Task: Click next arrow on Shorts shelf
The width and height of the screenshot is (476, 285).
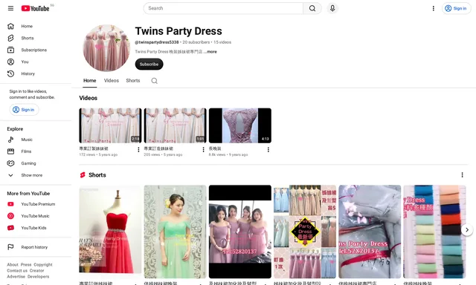Action: pyautogui.click(x=467, y=230)
